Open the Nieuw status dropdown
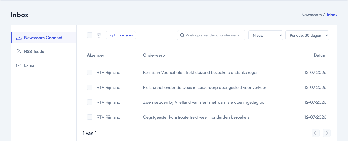The width and height of the screenshot is (348, 141). coord(266,35)
